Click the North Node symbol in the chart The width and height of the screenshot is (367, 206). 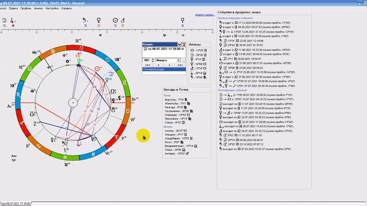(x=112, y=92)
